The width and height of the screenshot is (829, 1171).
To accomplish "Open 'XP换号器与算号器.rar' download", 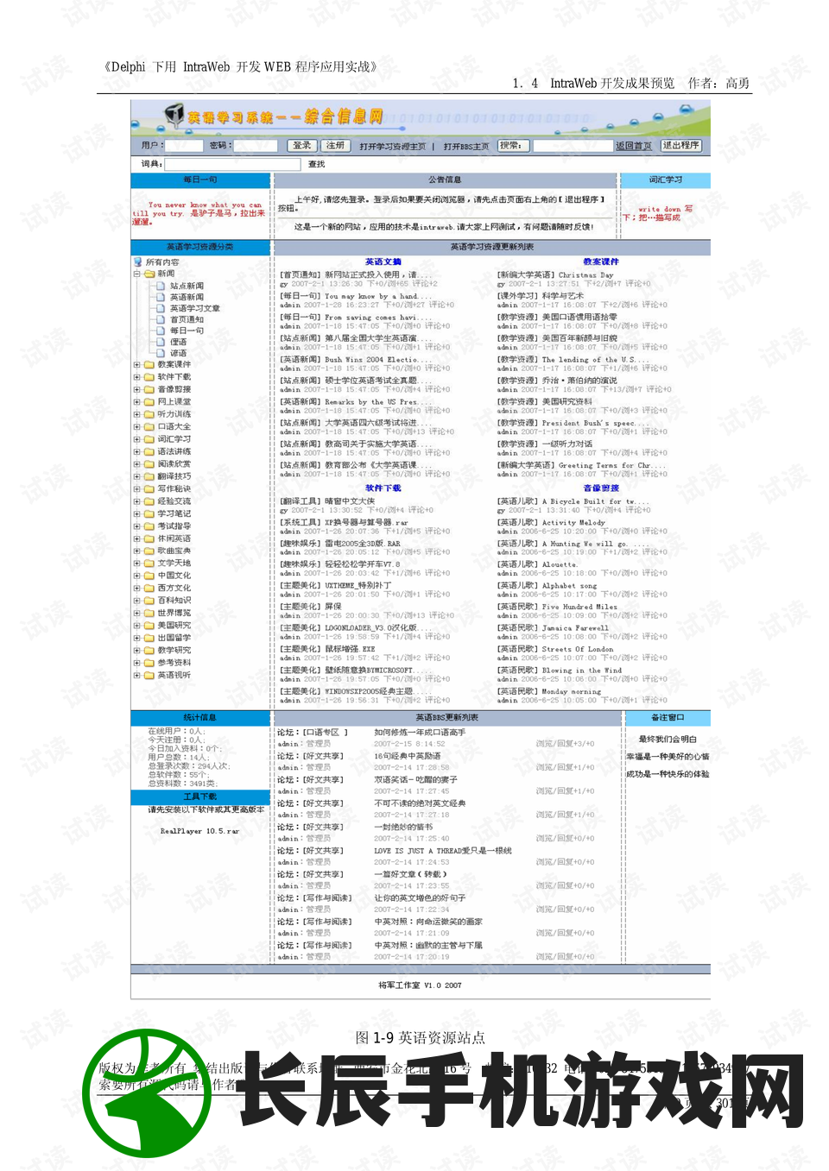I will (366, 522).
